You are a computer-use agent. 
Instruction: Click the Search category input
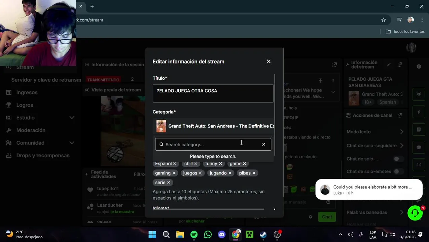click(213, 145)
